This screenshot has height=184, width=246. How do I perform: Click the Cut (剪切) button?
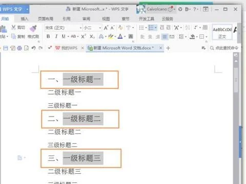pos(18,28)
